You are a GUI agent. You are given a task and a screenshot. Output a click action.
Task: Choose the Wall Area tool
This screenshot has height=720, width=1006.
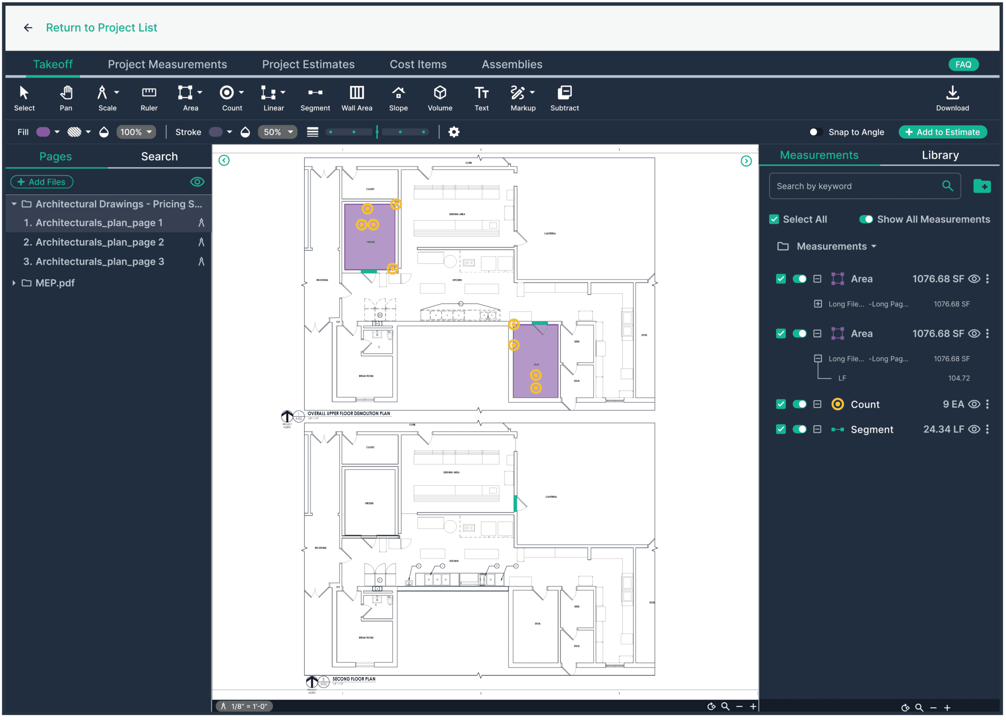click(357, 97)
